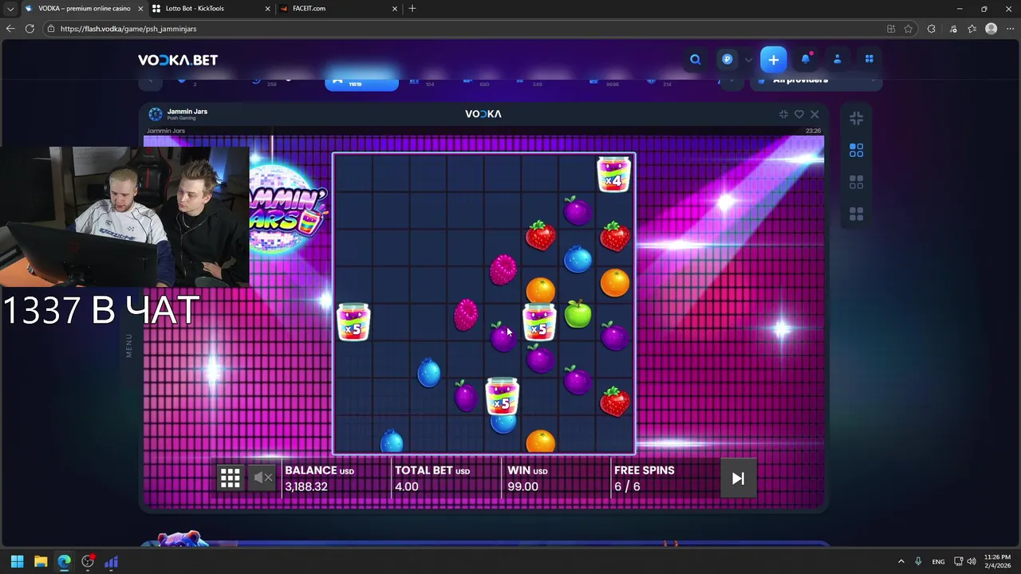
Task: Close the FACEIT.com browser tab
Action: pos(395,9)
